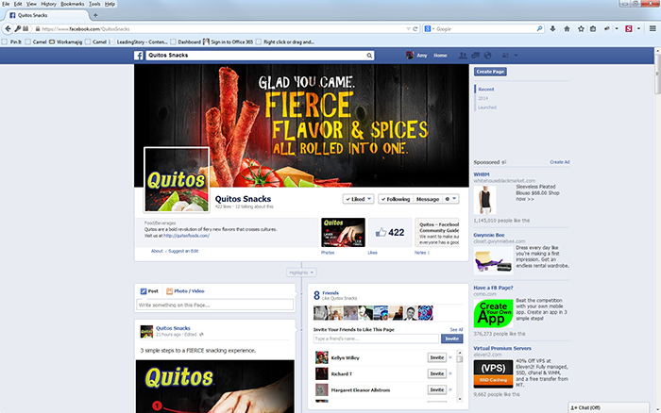Screen dimensions: 661x413
Task: Open Facebook messages icon
Action: [x=476, y=55]
